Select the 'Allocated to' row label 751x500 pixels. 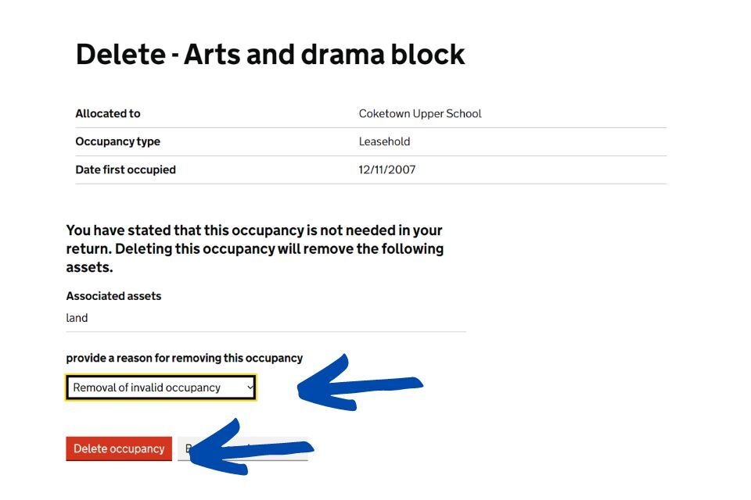click(x=108, y=113)
